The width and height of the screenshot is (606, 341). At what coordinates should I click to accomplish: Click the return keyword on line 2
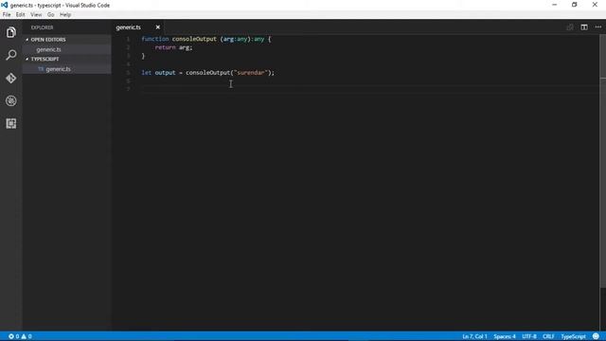pyautogui.click(x=165, y=47)
